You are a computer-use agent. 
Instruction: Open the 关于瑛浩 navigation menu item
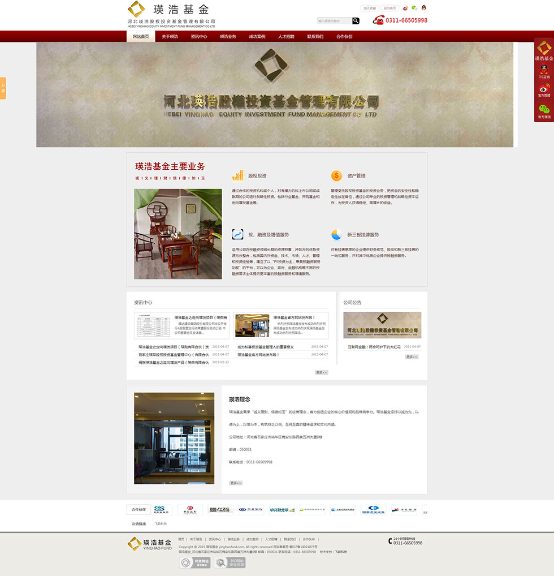click(x=170, y=36)
